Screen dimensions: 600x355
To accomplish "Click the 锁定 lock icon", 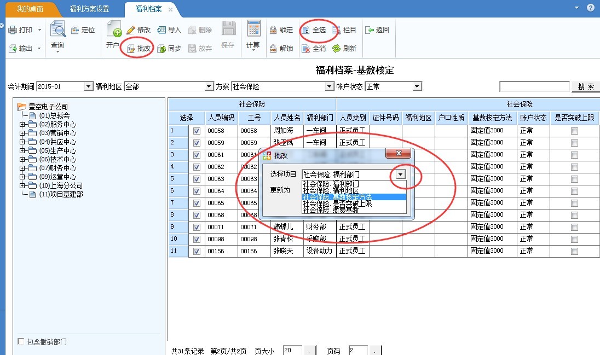I will 273,30.
